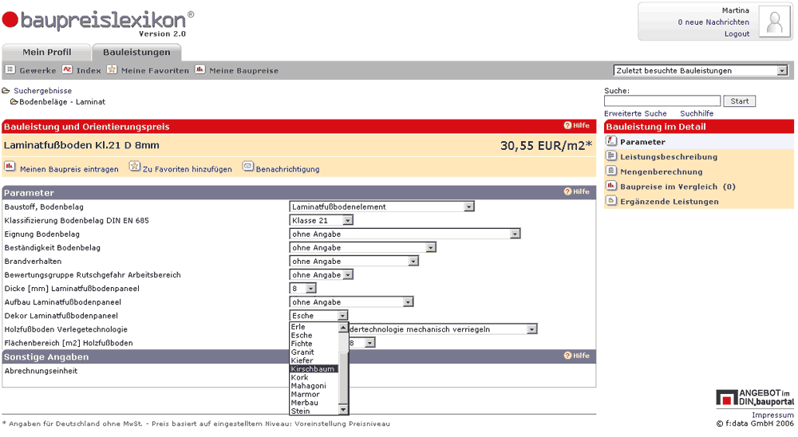Click the user avatar picture
798x437 pixels.
(775, 22)
